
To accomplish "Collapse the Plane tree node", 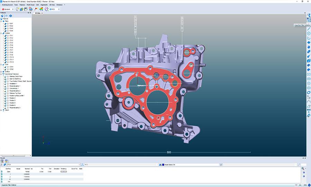I will click(1, 21).
